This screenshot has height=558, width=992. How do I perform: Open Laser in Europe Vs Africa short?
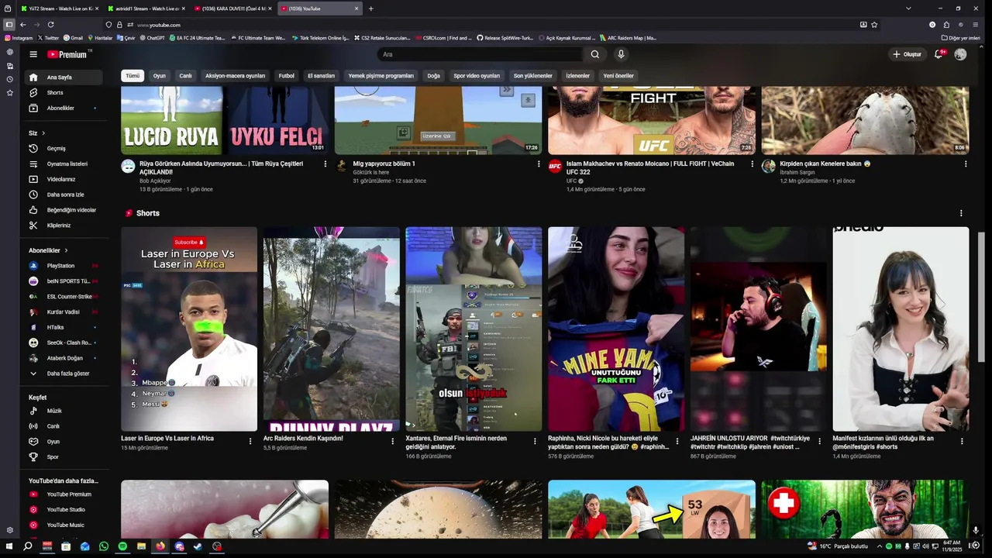click(x=189, y=329)
